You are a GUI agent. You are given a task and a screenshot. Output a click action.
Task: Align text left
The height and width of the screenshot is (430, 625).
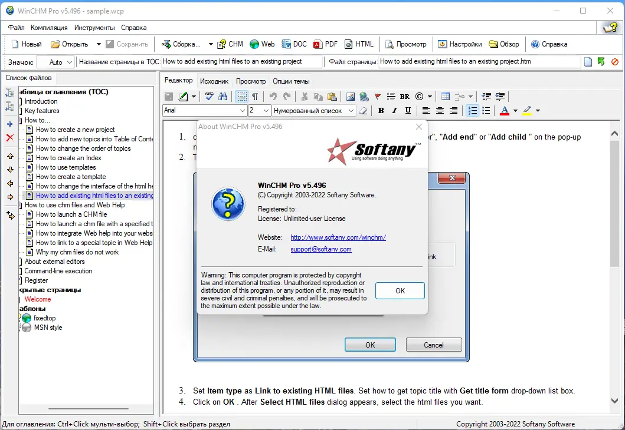[426, 111]
